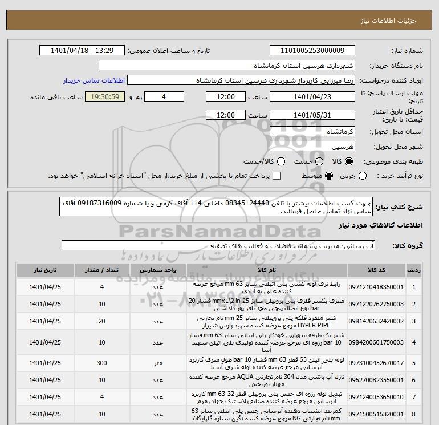Click the quantity 300 in row 5
The image size is (439, 425).
click(x=101, y=363)
